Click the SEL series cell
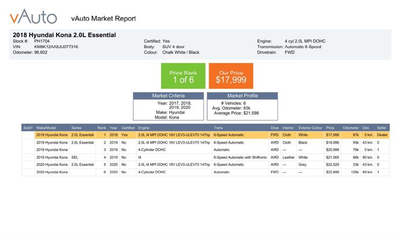Viewport: 404px width, 240px height. [75, 158]
